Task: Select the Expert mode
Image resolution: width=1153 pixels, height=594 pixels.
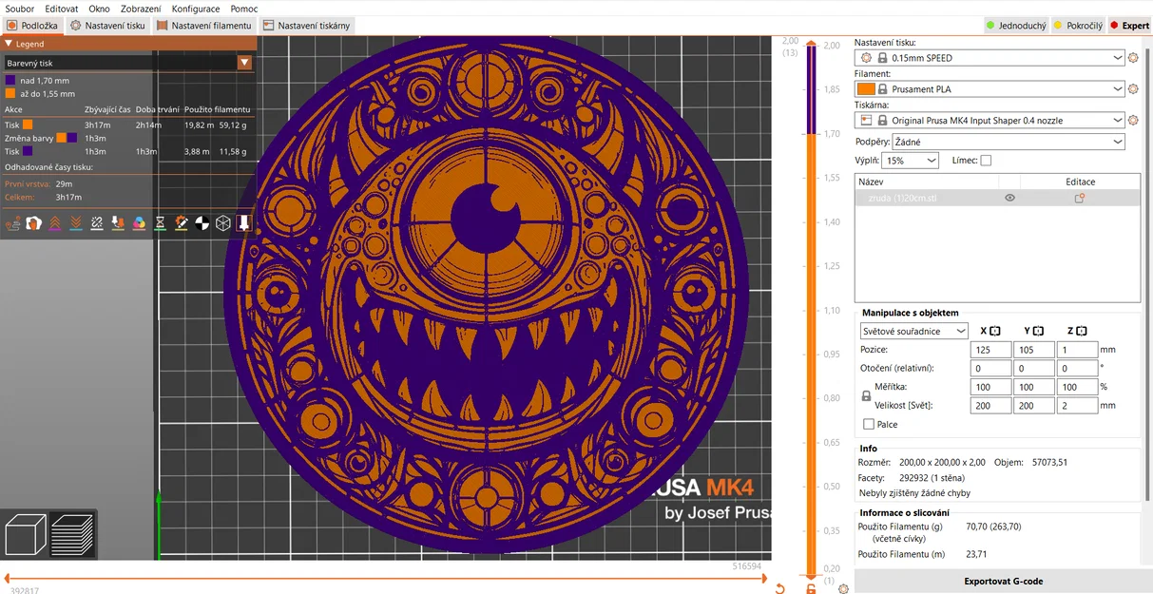Action: (1129, 26)
